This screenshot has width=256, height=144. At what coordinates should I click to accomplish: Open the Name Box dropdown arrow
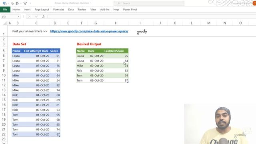click(x=18, y=16)
